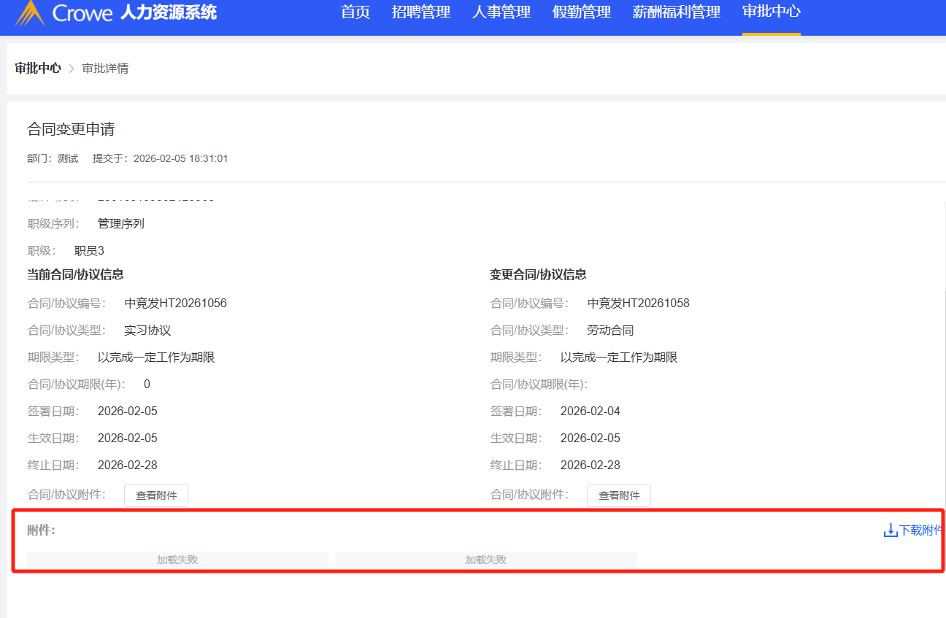Open the 招聘管理 menu
This screenshot has height=618, width=946.
pyautogui.click(x=421, y=12)
